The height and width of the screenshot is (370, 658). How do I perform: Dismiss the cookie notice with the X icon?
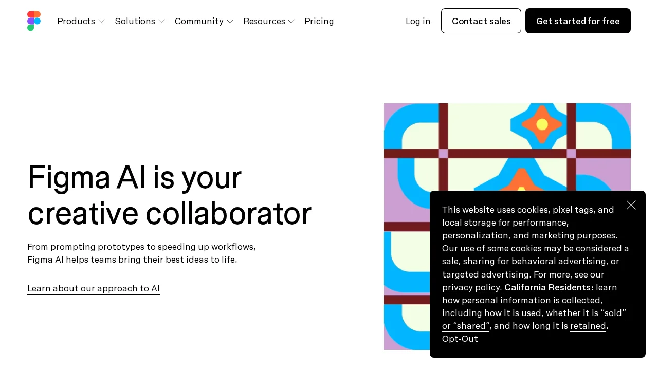631,205
